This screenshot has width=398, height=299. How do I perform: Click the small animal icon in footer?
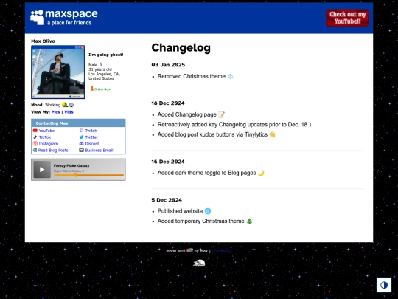pyautogui.click(x=199, y=263)
